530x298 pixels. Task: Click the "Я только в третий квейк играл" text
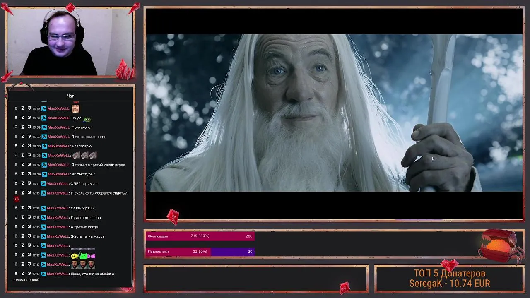98,165
